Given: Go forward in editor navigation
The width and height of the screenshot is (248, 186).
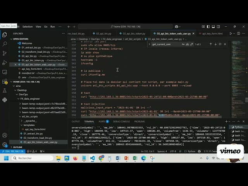Looking at the screenshot, I should [74, 27].
